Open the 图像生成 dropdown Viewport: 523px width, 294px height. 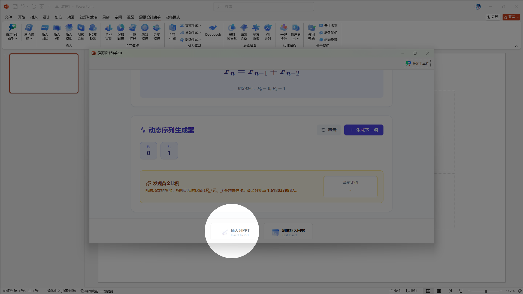click(x=191, y=40)
